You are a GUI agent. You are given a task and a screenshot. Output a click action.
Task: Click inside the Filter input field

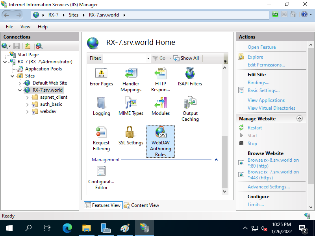126,58
